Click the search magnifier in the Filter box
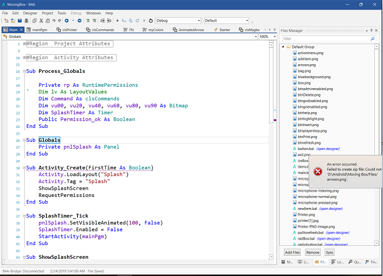This screenshot has height=276, width=383. pos(372,39)
